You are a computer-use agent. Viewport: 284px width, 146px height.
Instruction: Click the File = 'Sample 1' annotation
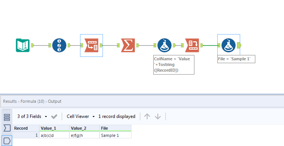click(236, 59)
